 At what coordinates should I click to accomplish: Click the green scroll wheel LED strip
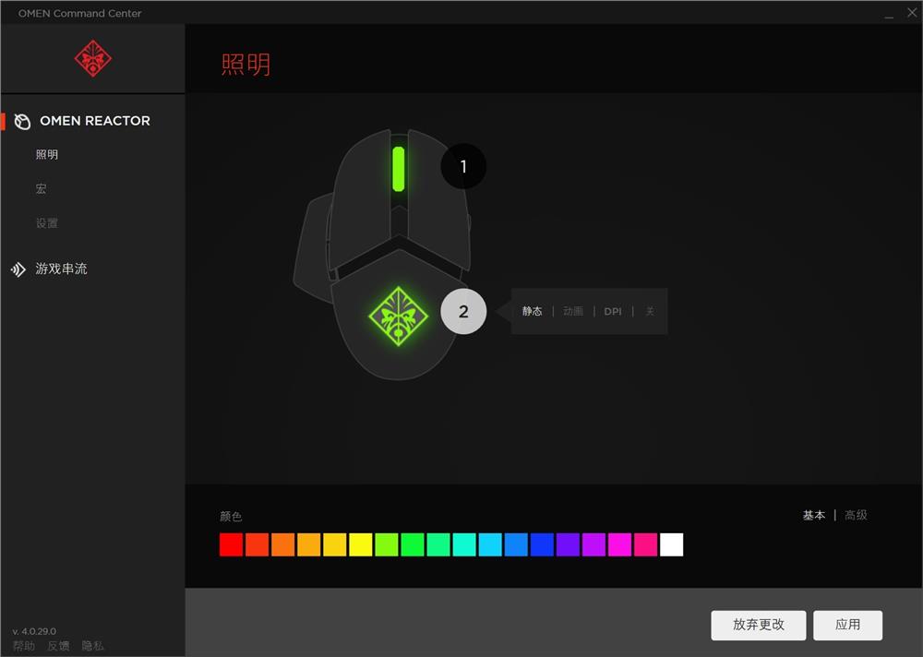pos(397,167)
